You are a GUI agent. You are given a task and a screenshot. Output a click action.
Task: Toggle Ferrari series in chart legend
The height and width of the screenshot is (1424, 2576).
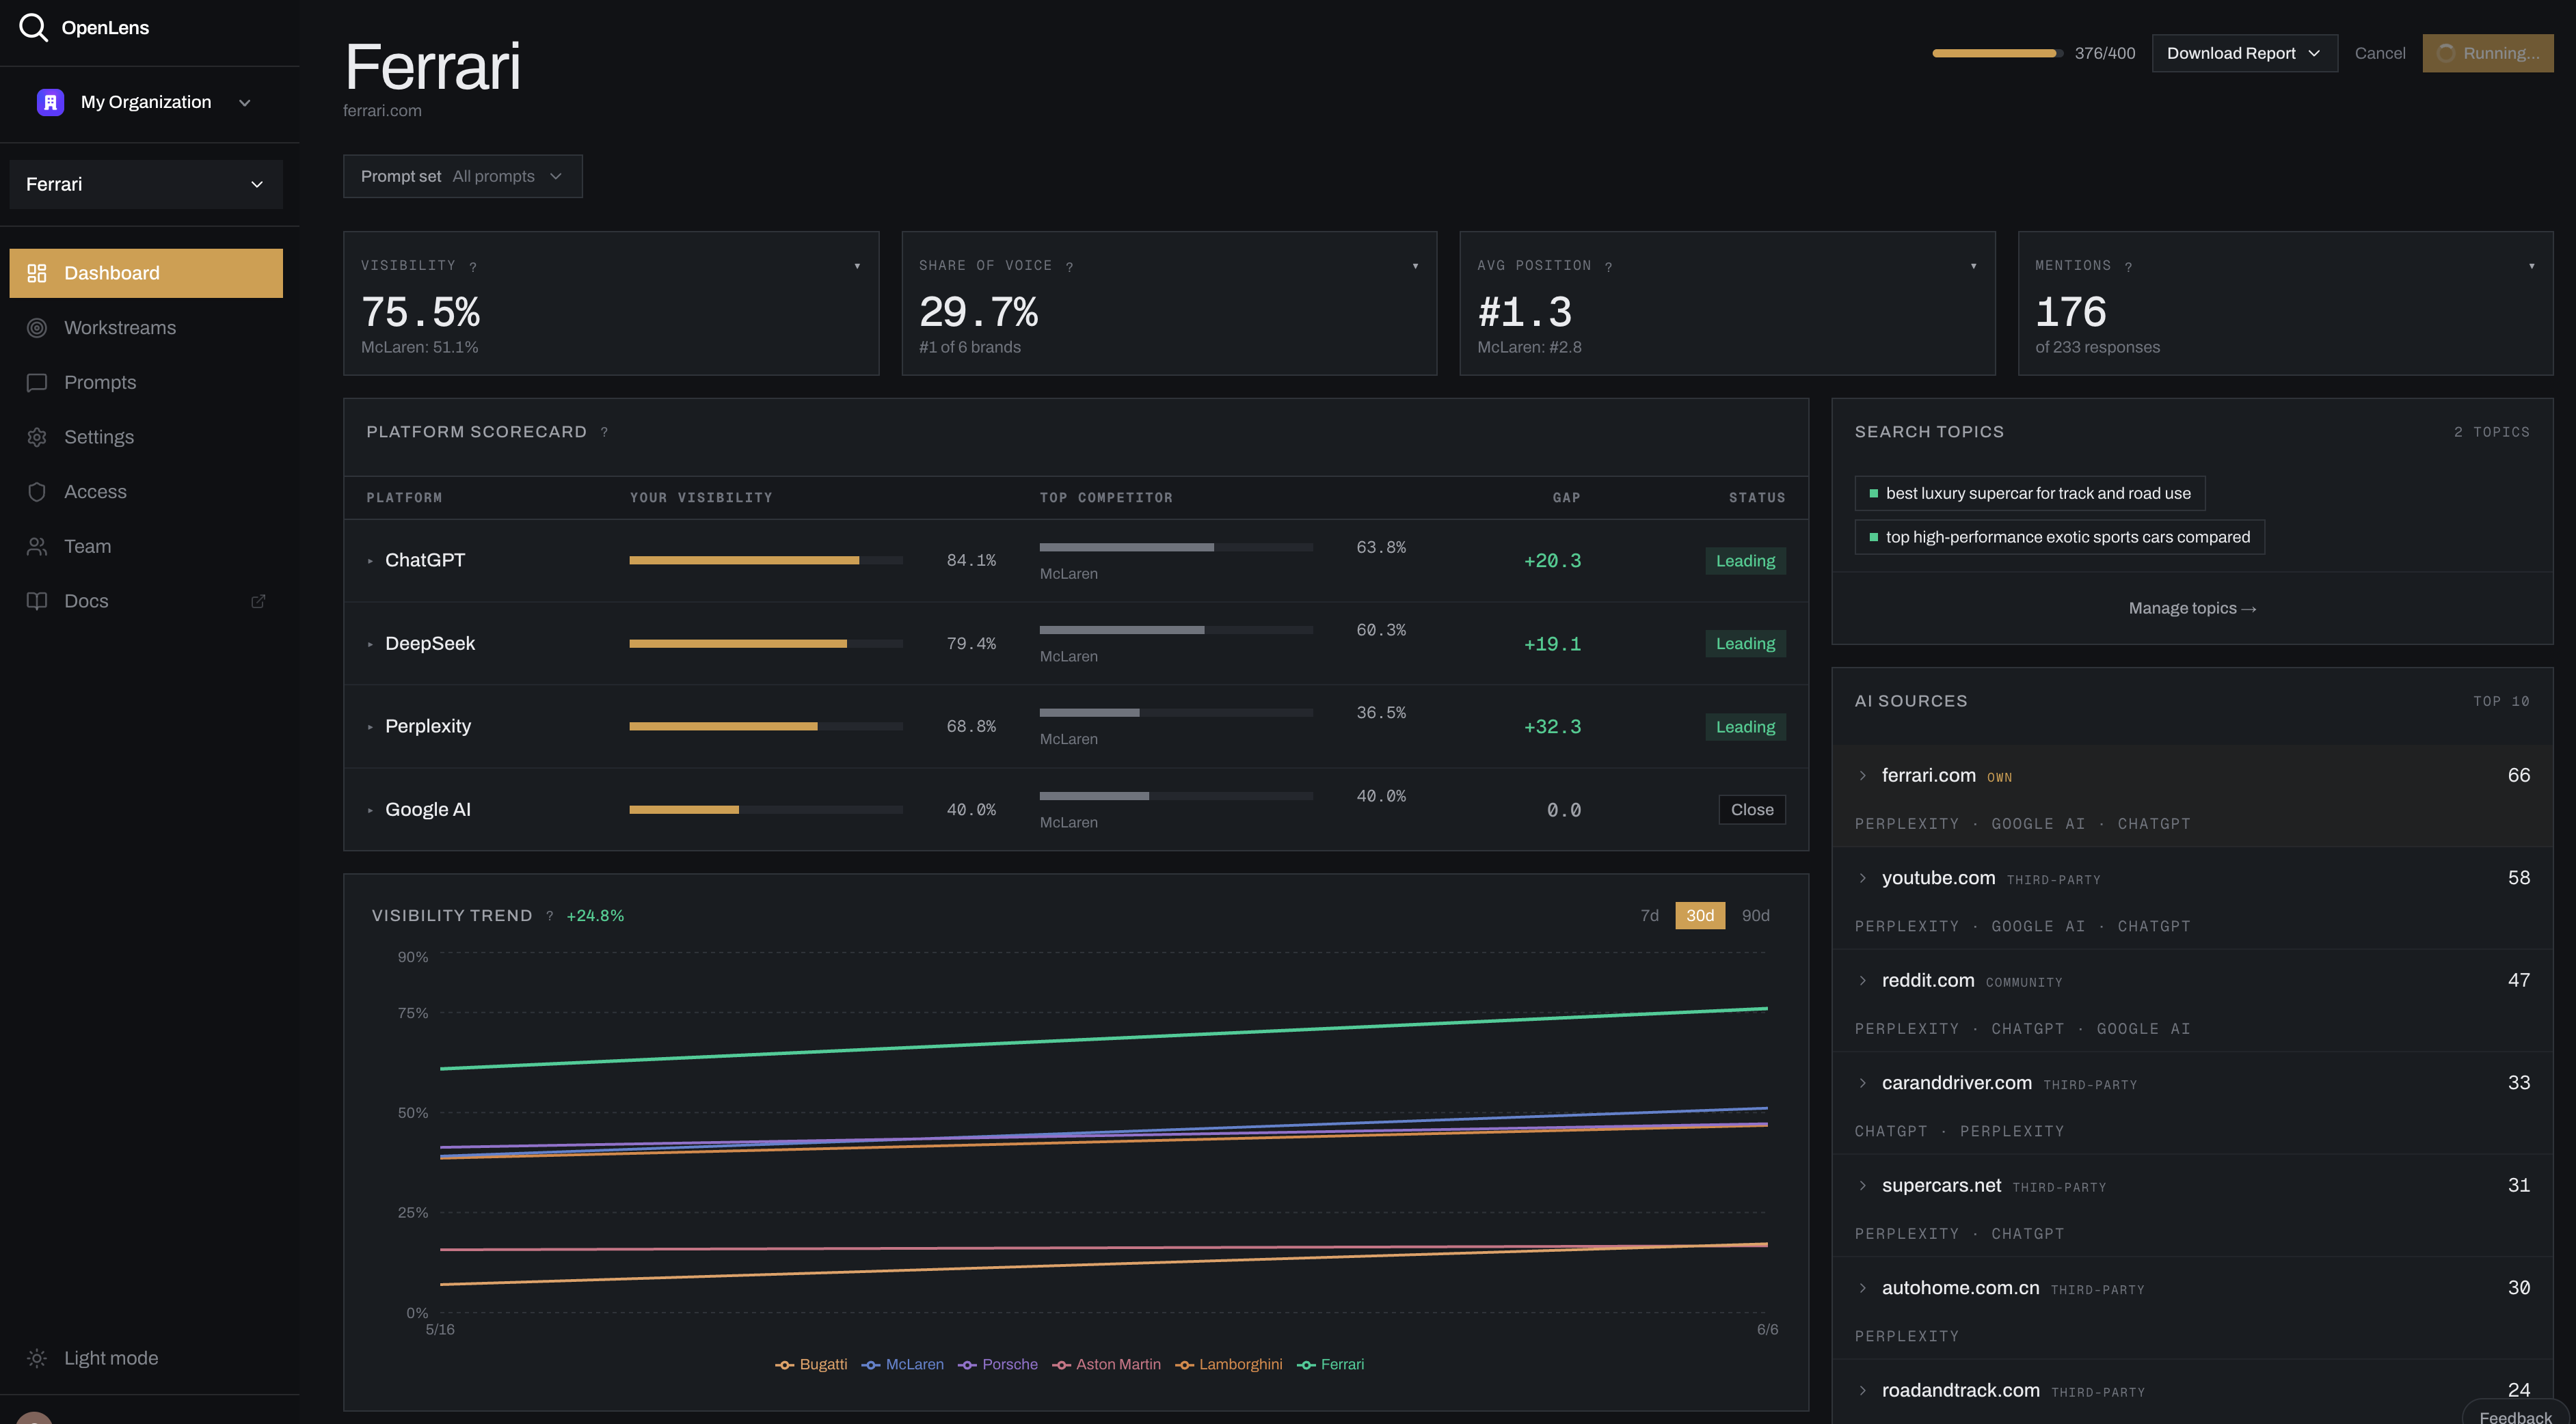click(1330, 1365)
